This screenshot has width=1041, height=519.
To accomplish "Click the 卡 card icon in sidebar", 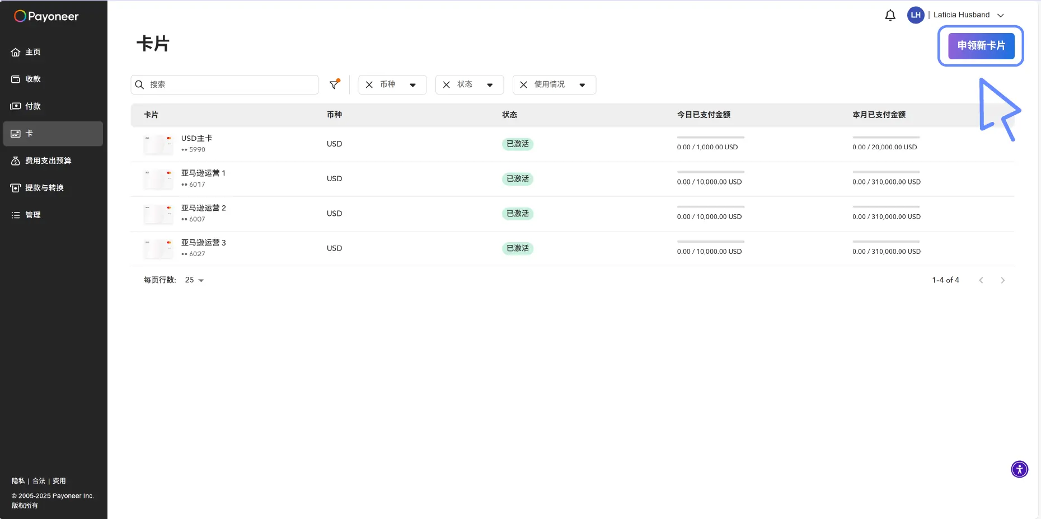I will point(16,134).
